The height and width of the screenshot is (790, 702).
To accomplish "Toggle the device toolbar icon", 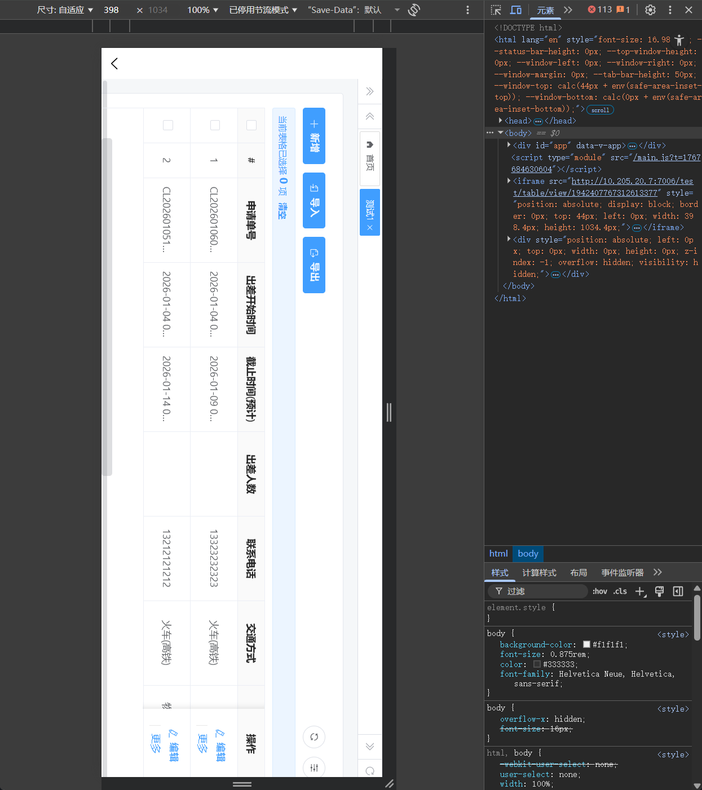I will click(515, 10).
